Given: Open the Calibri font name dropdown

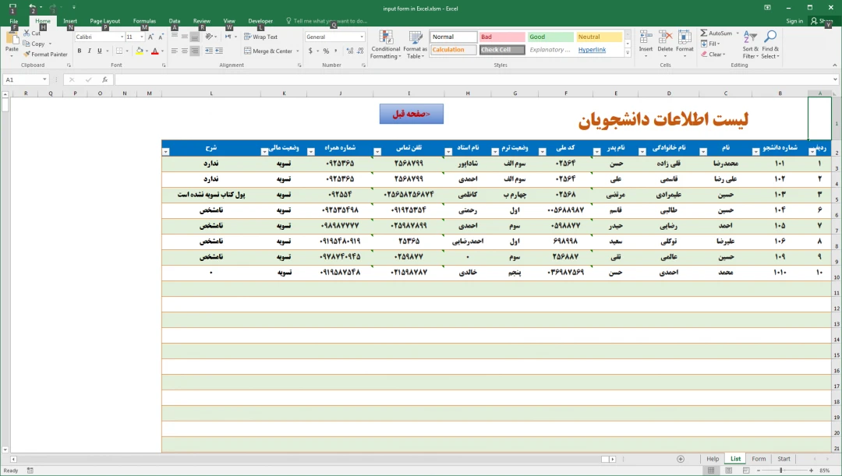Looking at the screenshot, I should point(122,37).
